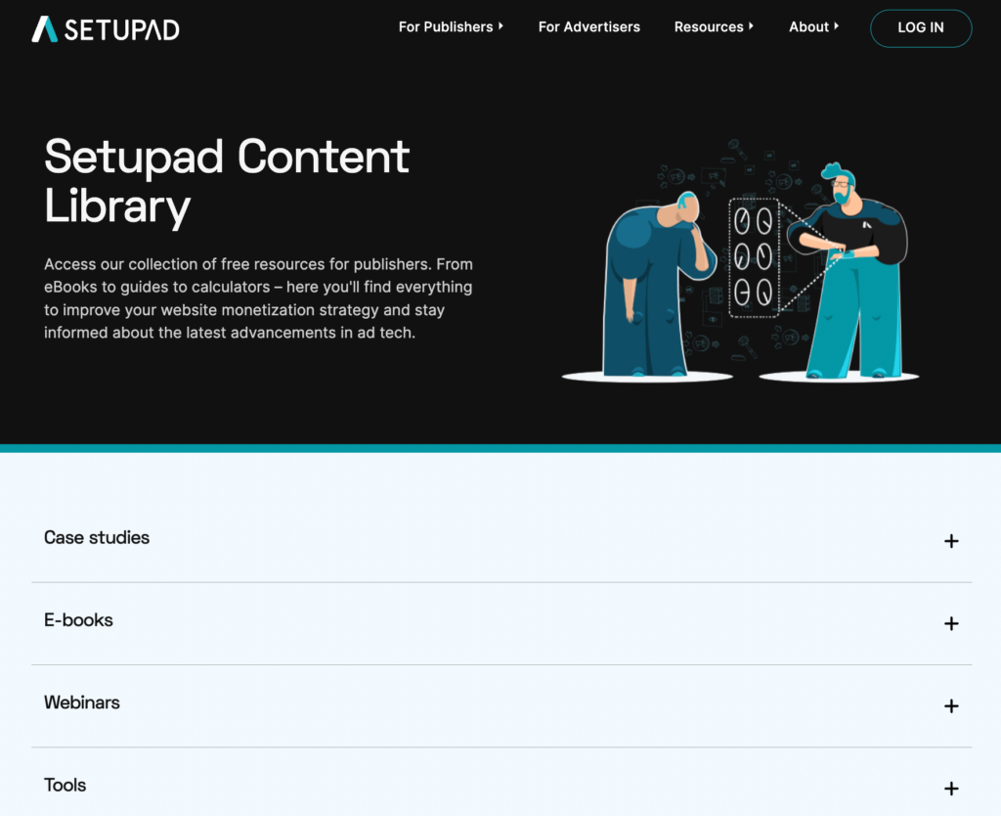The width and height of the screenshot is (1001, 816).
Task: Click the LOG IN button
Action: point(920,28)
